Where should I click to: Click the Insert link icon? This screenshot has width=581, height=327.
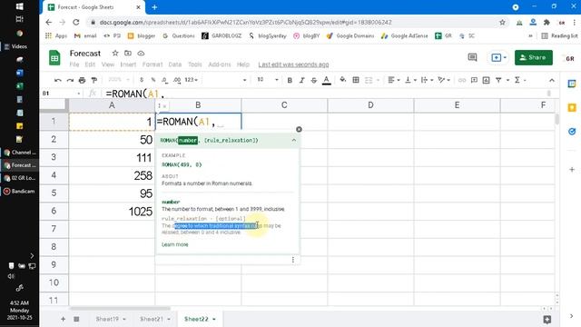point(462,80)
